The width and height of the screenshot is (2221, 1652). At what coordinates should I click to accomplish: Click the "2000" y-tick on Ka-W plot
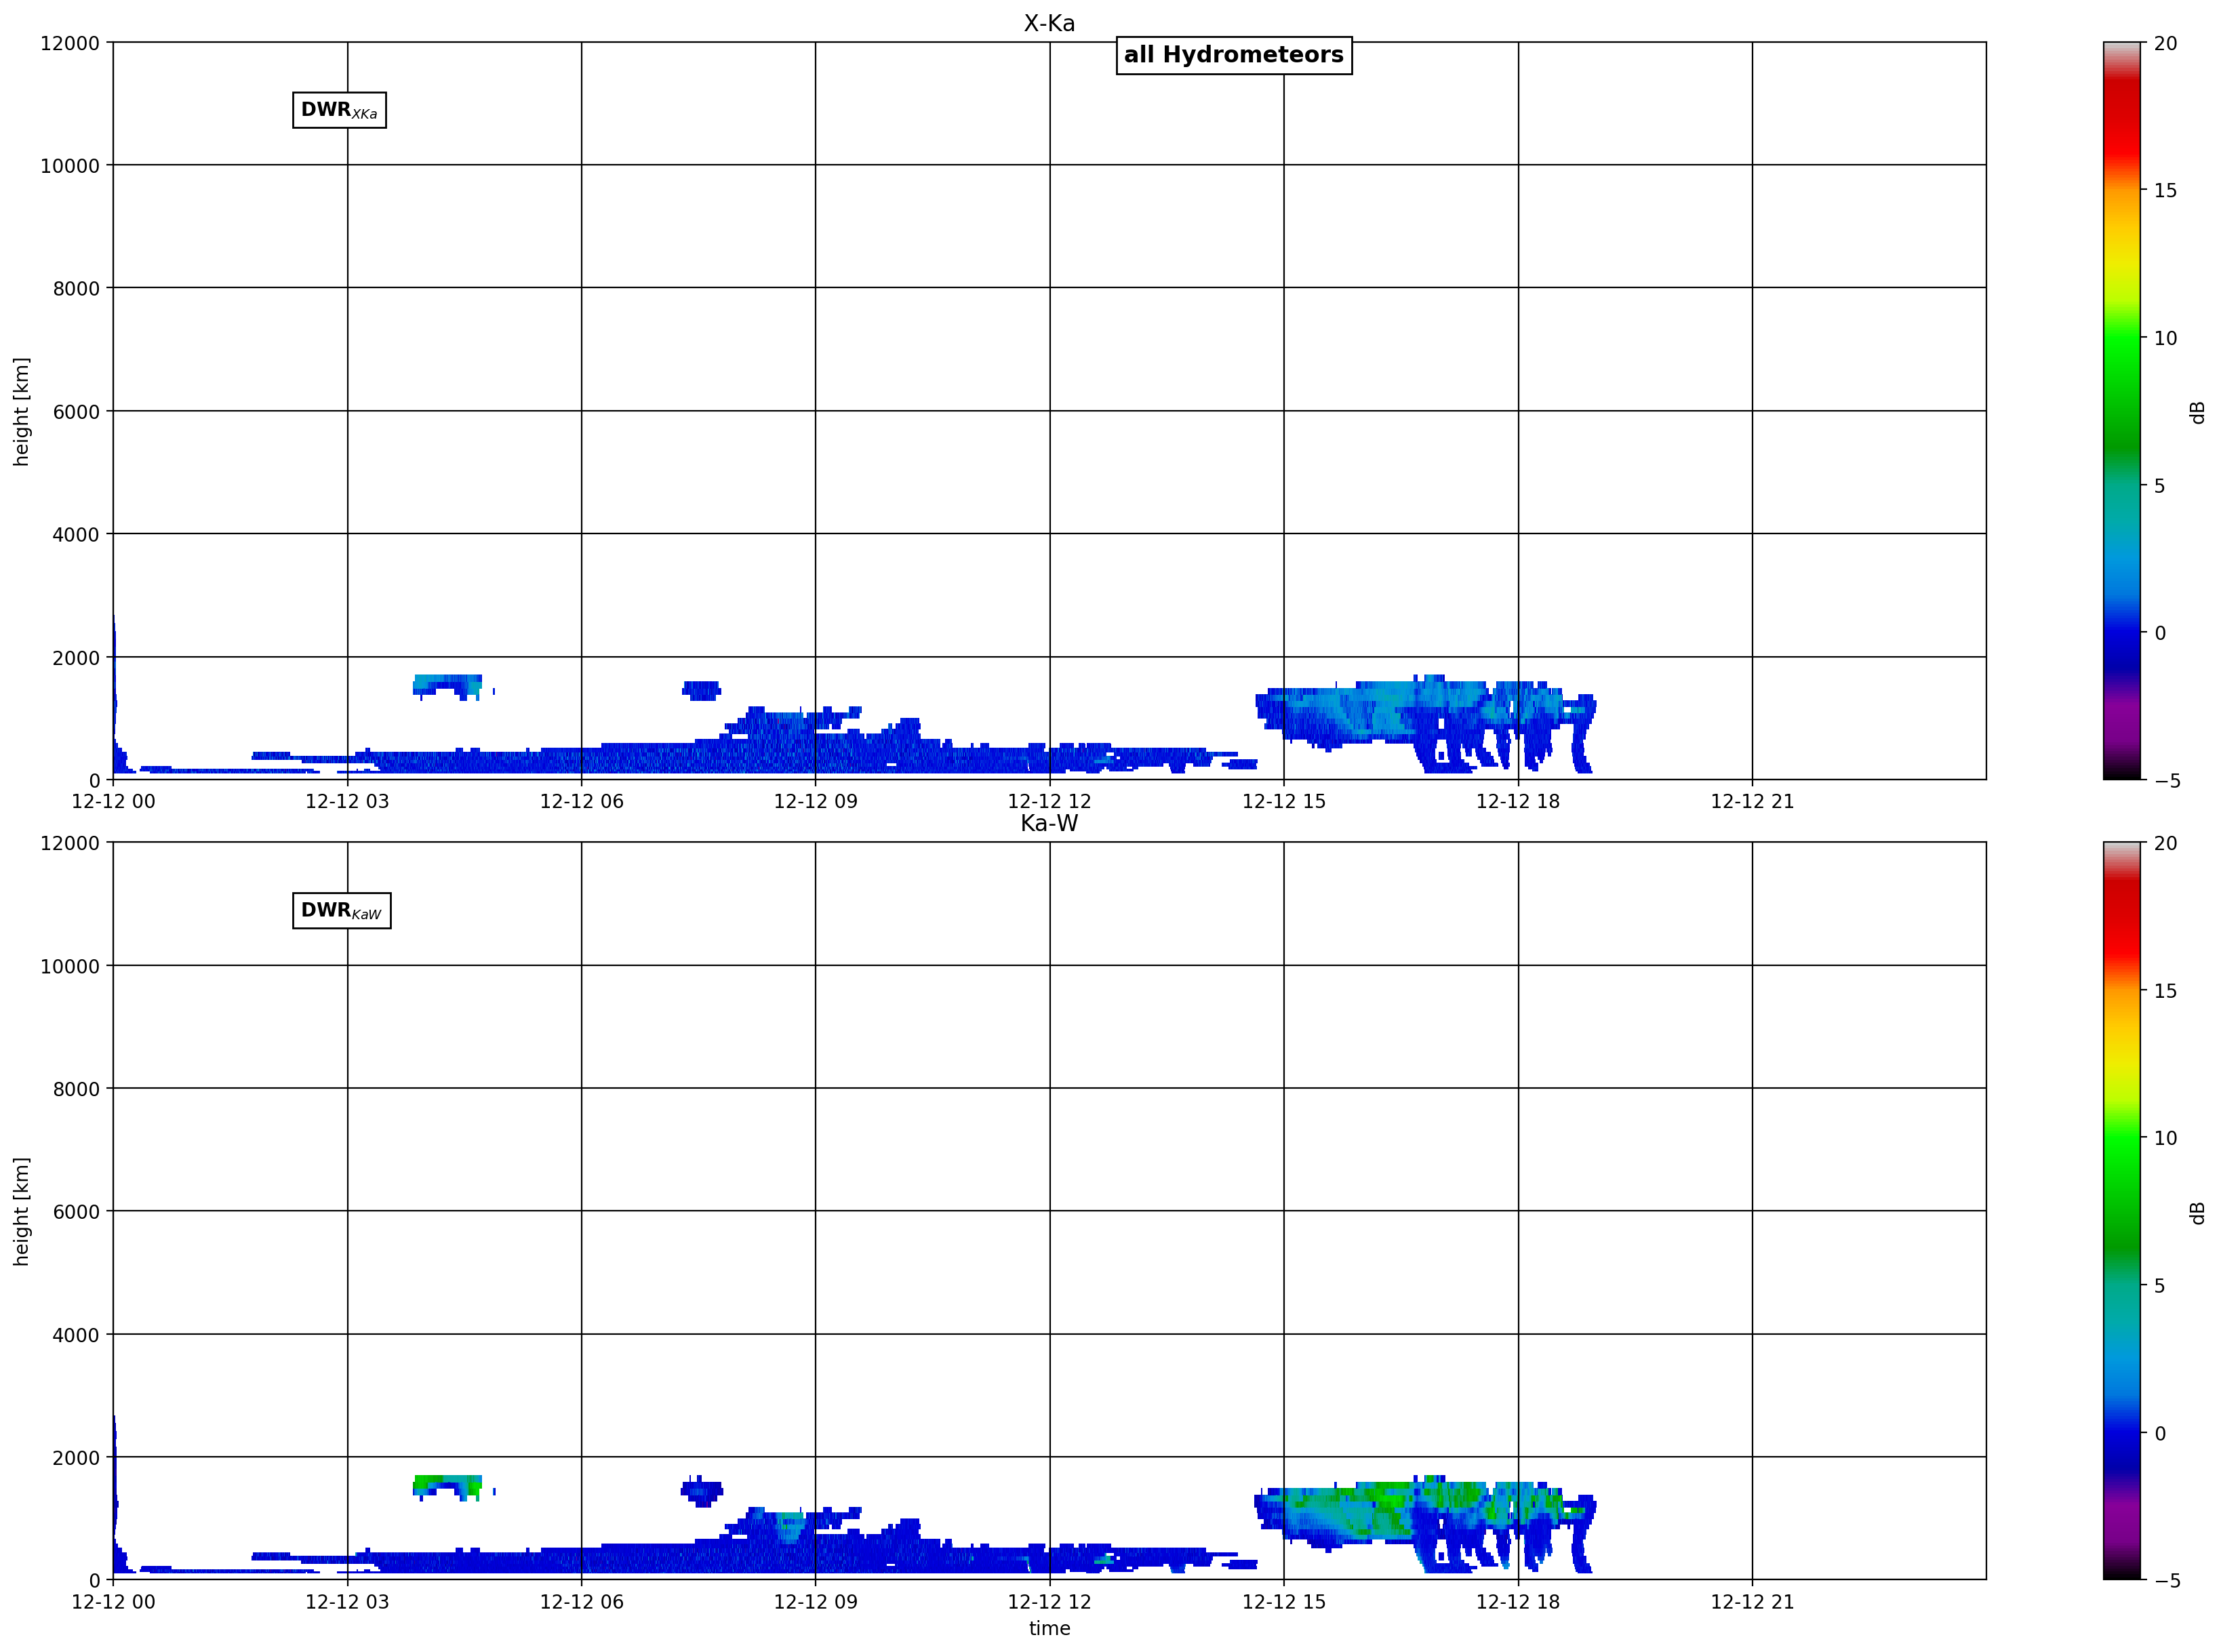[76, 1458]
